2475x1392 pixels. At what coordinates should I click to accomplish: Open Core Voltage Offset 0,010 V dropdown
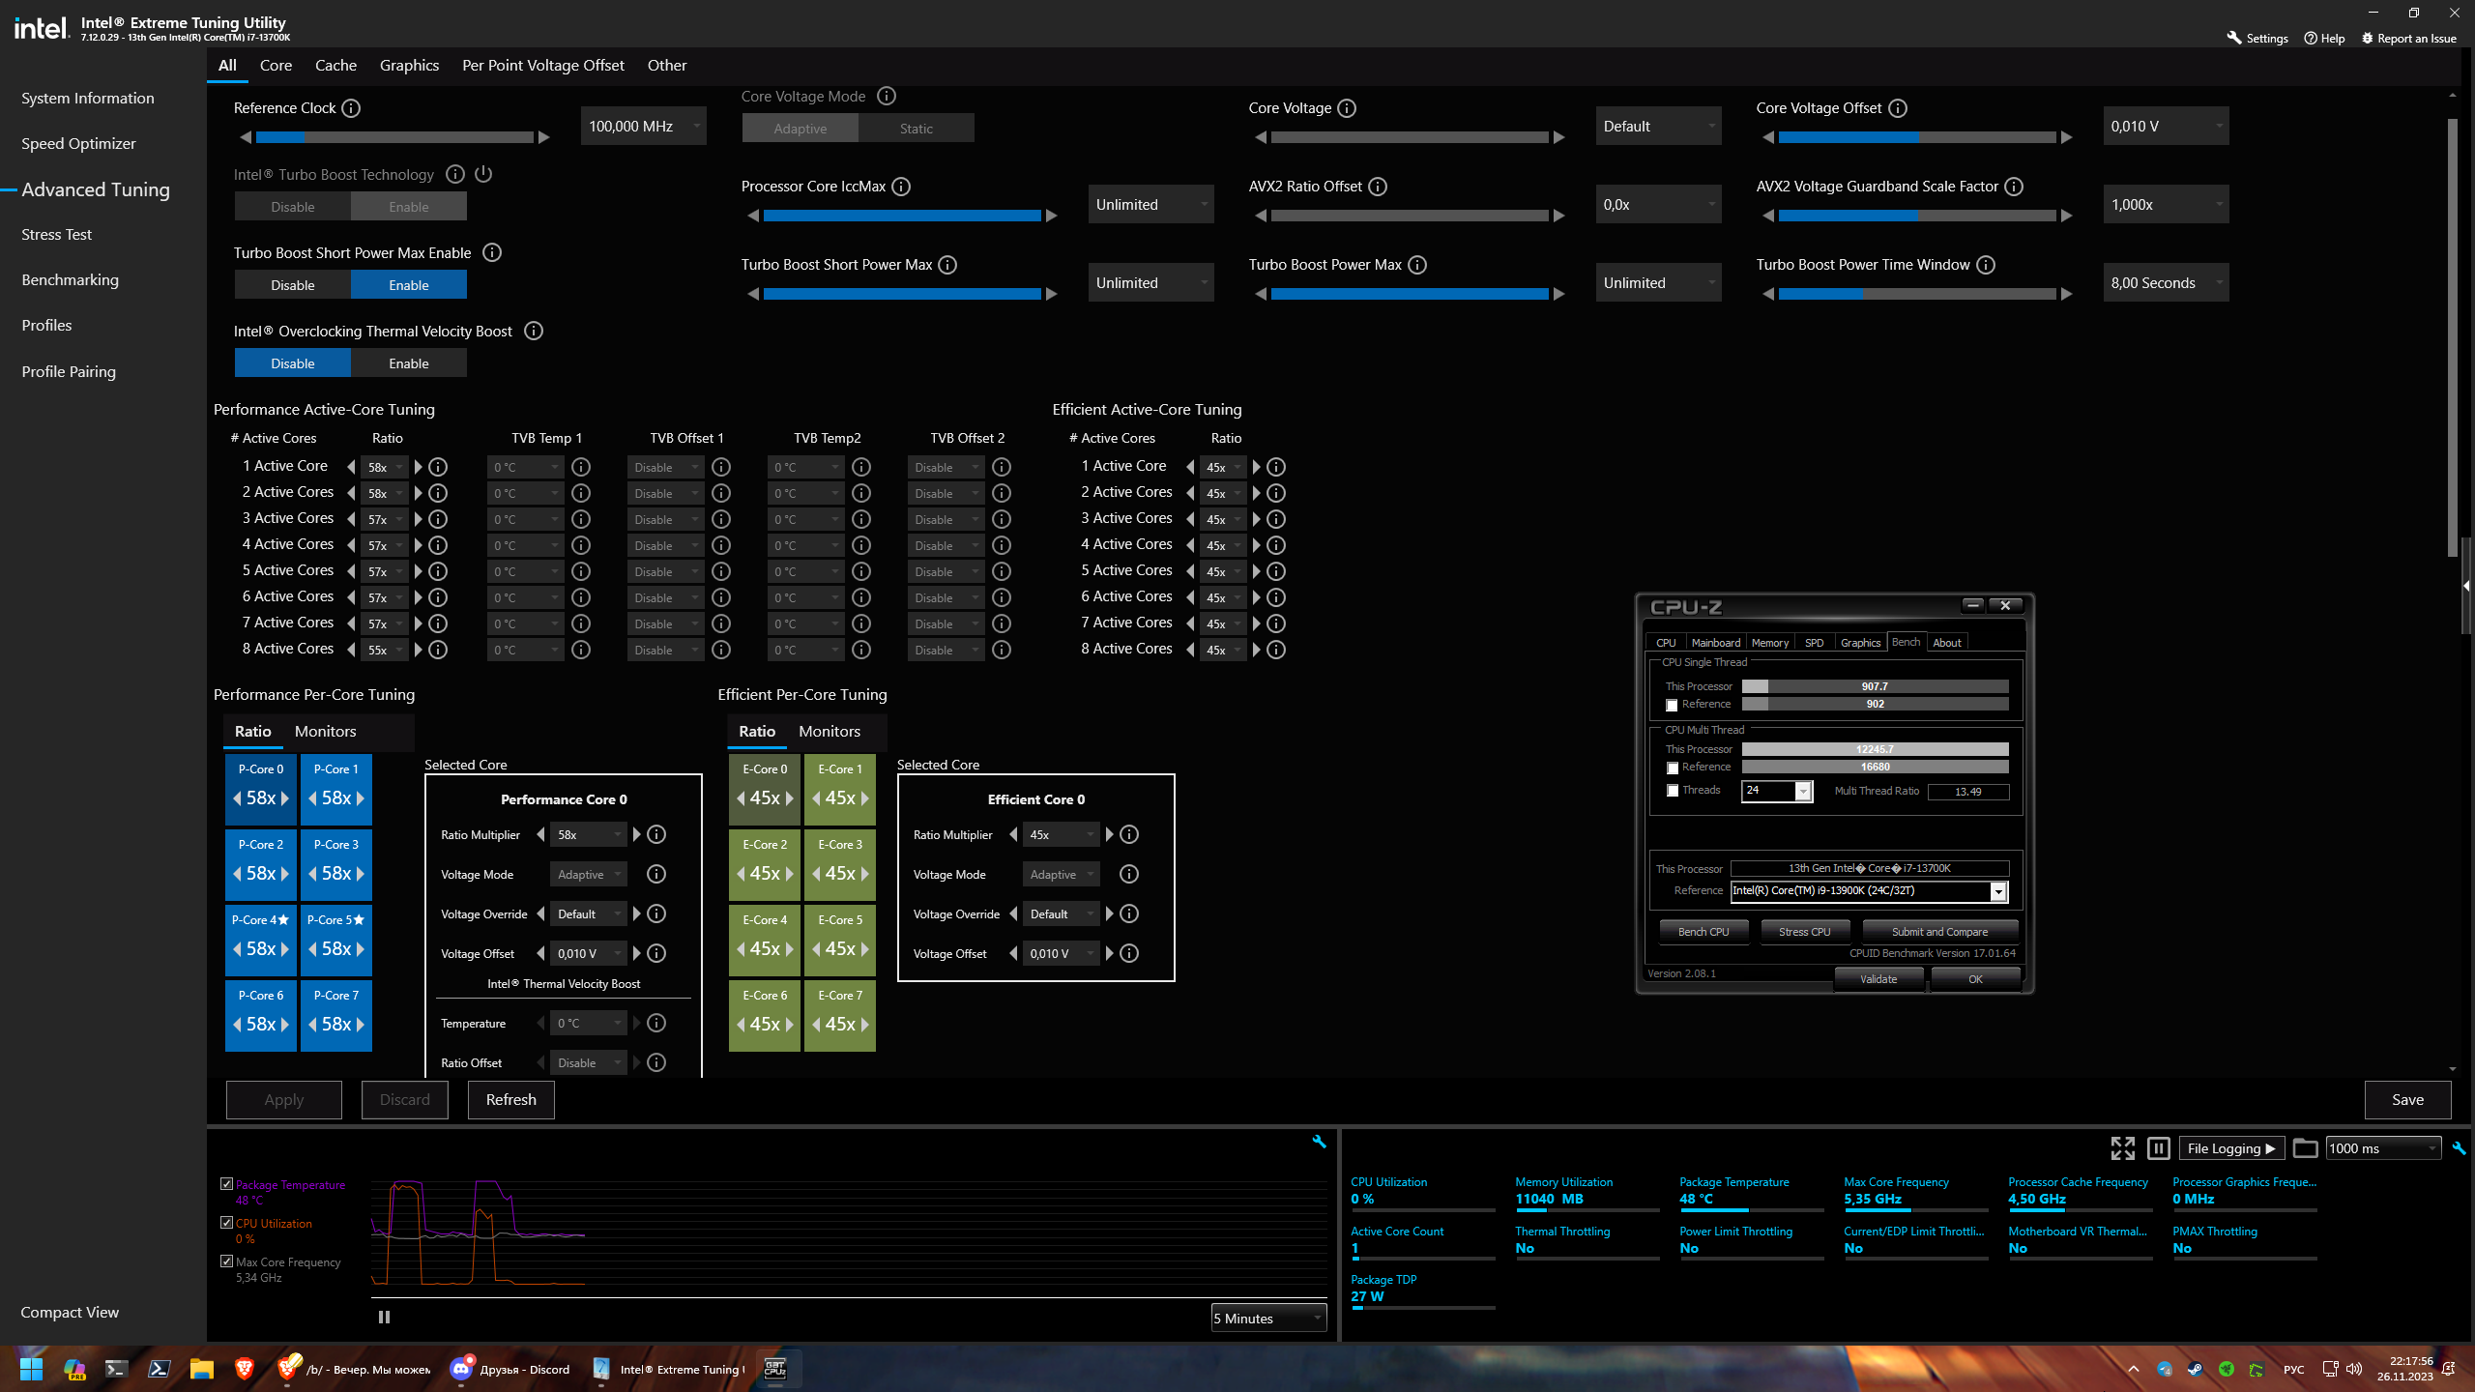point(2166,127)
